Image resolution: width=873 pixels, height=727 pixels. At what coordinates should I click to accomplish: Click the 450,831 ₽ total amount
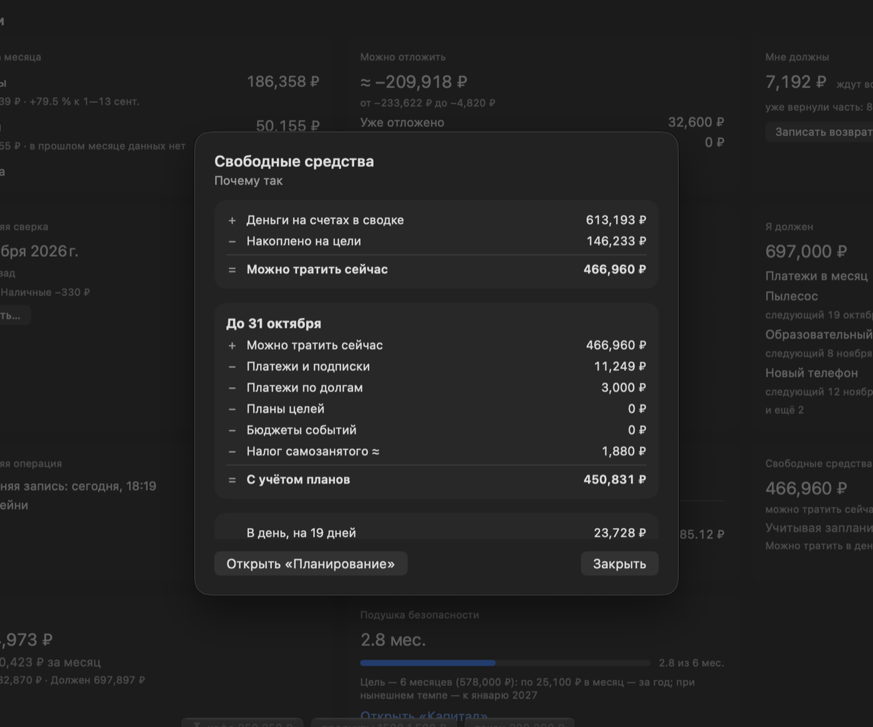click(615, 479)
